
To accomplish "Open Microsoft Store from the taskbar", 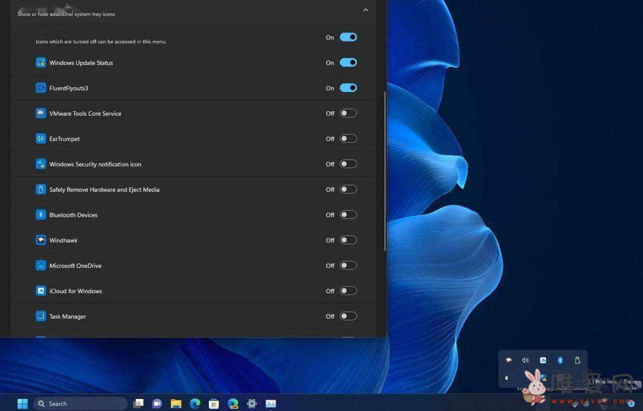I will tap(214, 403).
